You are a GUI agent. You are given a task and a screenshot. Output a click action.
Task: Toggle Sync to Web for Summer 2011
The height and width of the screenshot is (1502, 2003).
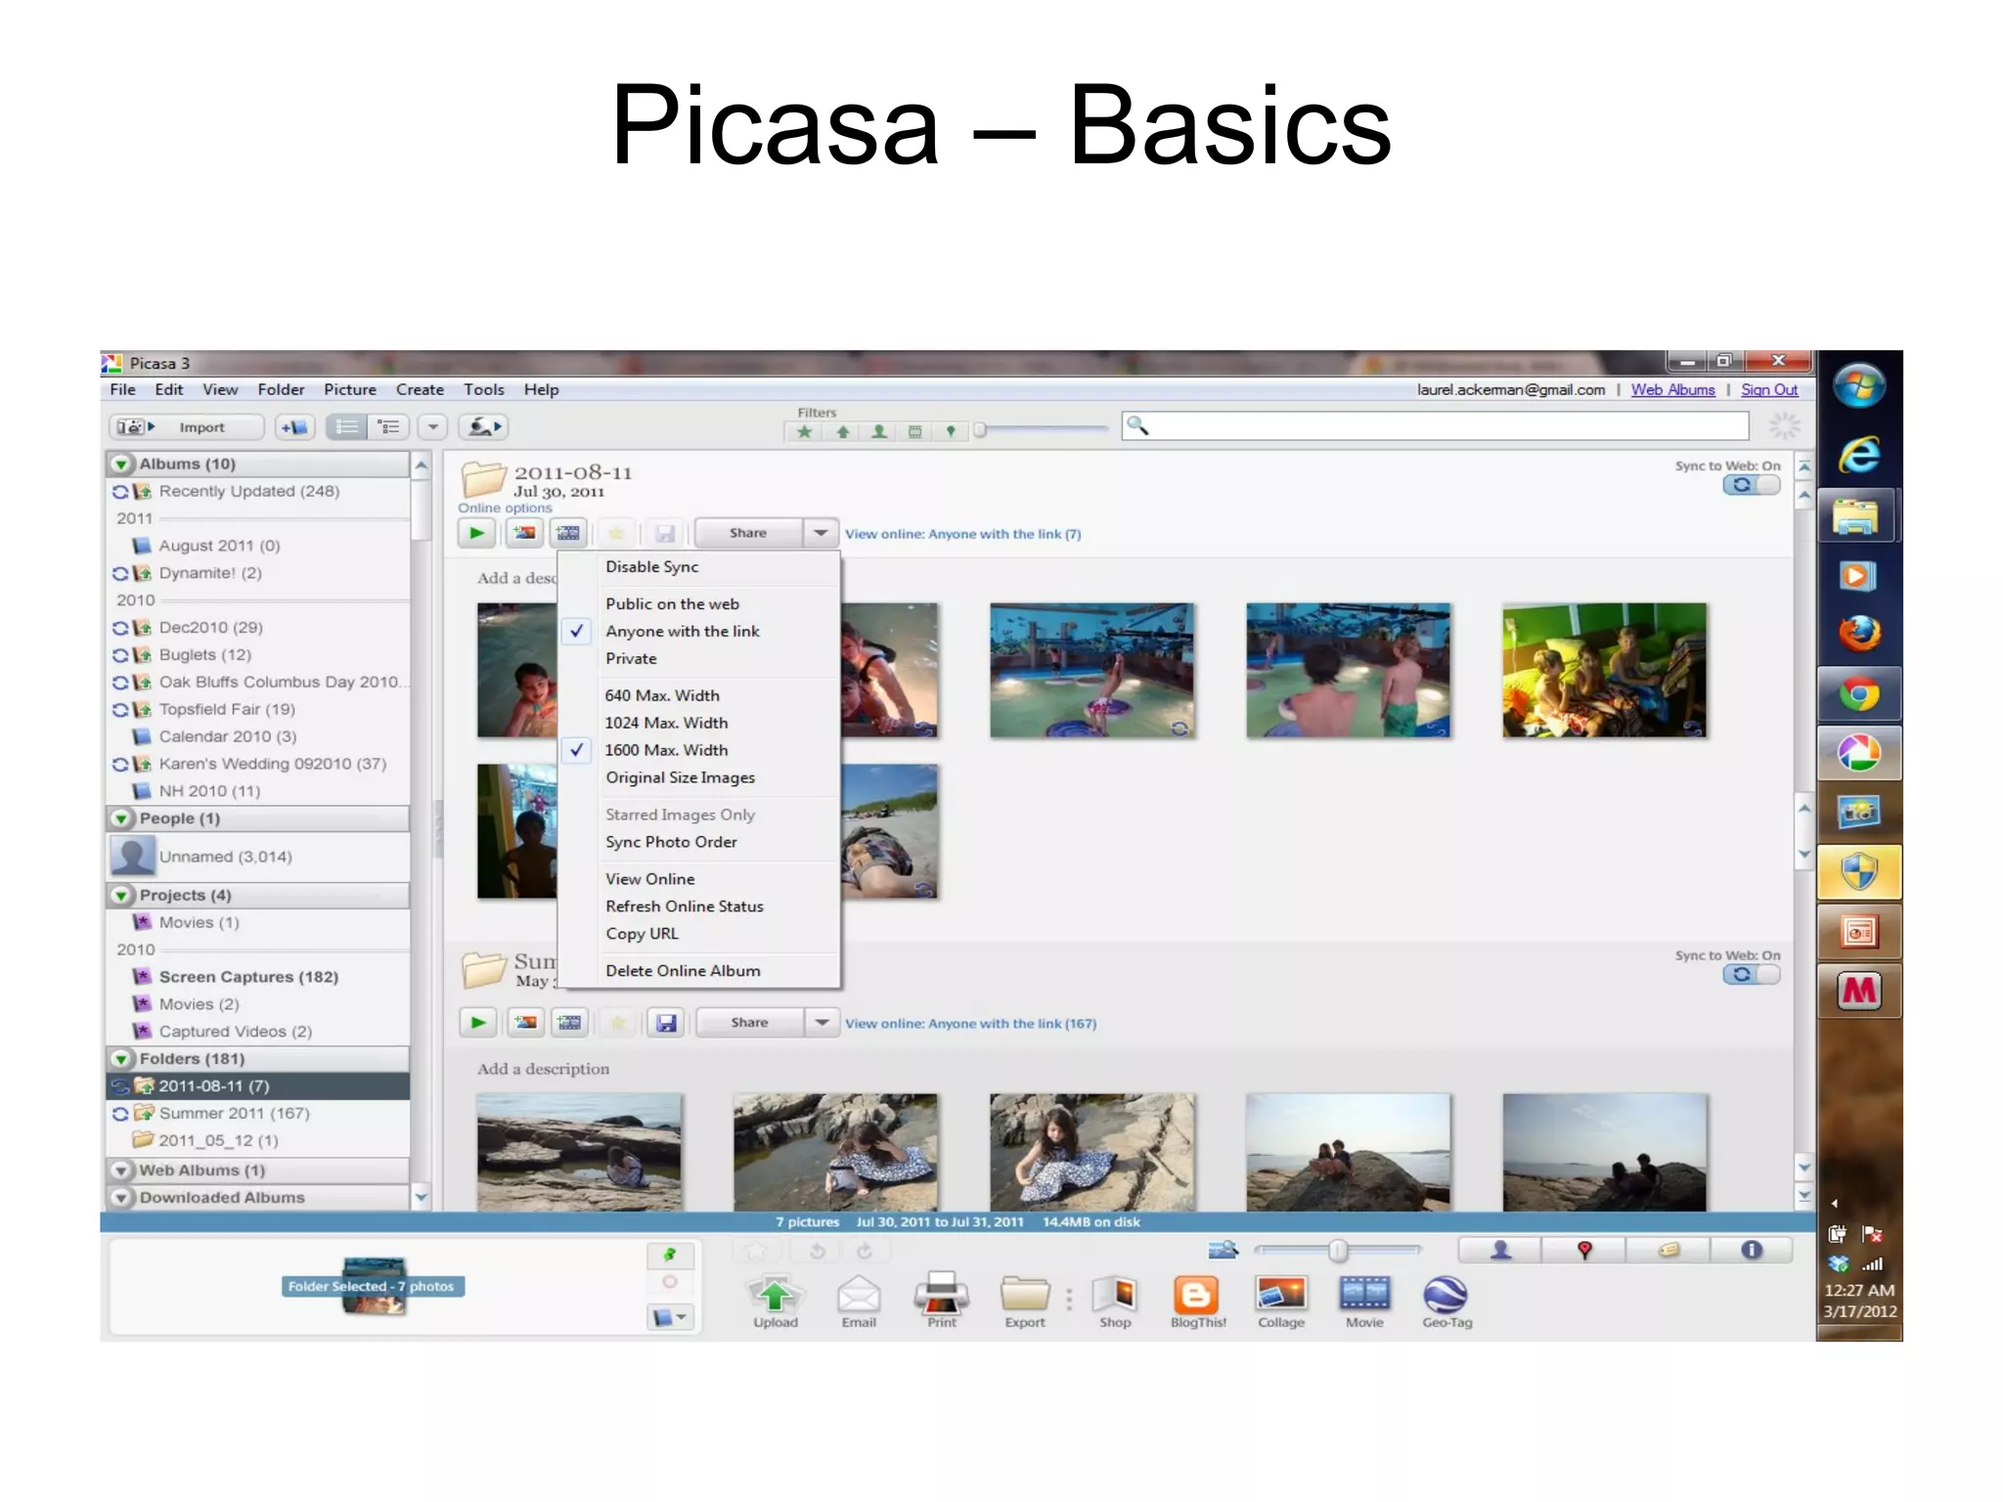pos(1751,975)
